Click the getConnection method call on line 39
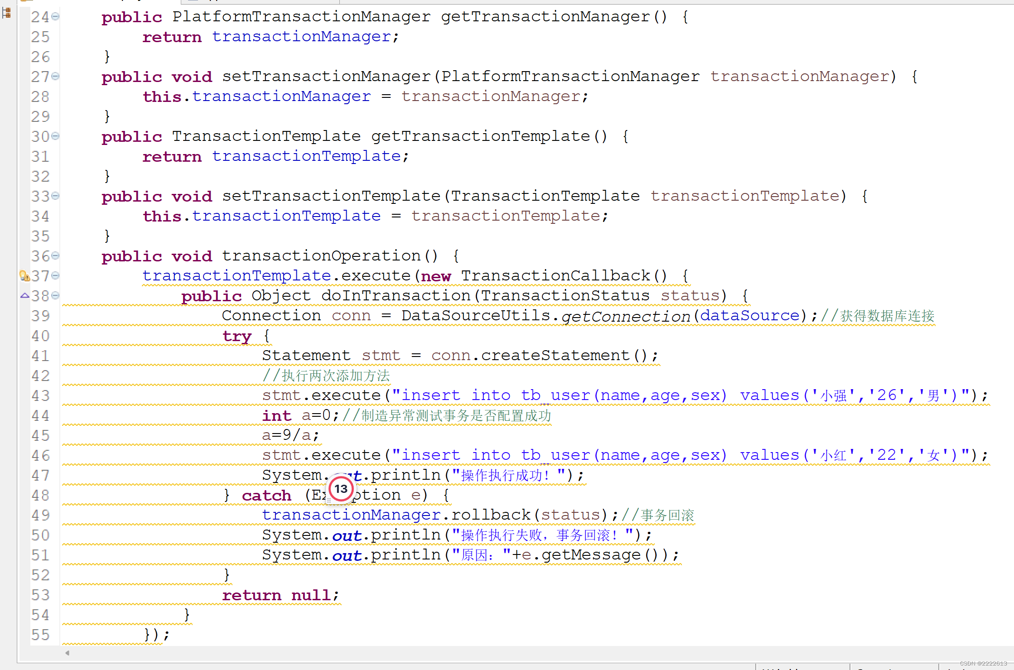Image resolution: width=1014 pixels, height=670 pixels. (626, 316)
